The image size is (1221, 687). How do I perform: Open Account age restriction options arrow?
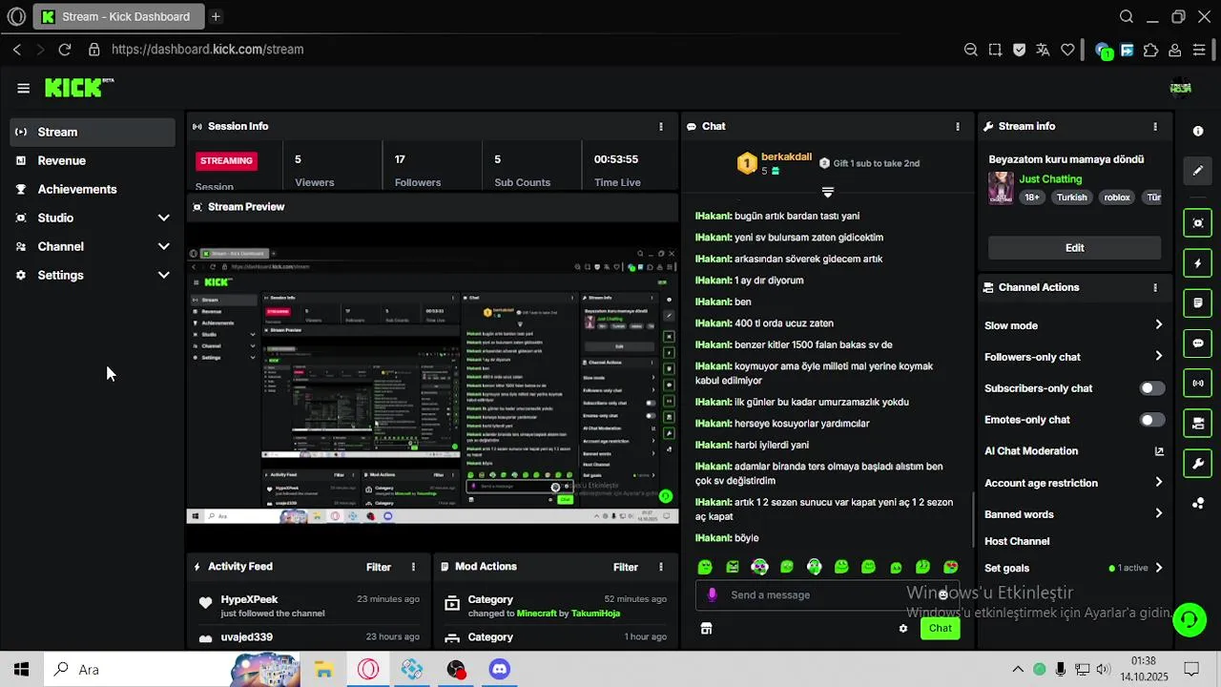tap(1159, 483)
